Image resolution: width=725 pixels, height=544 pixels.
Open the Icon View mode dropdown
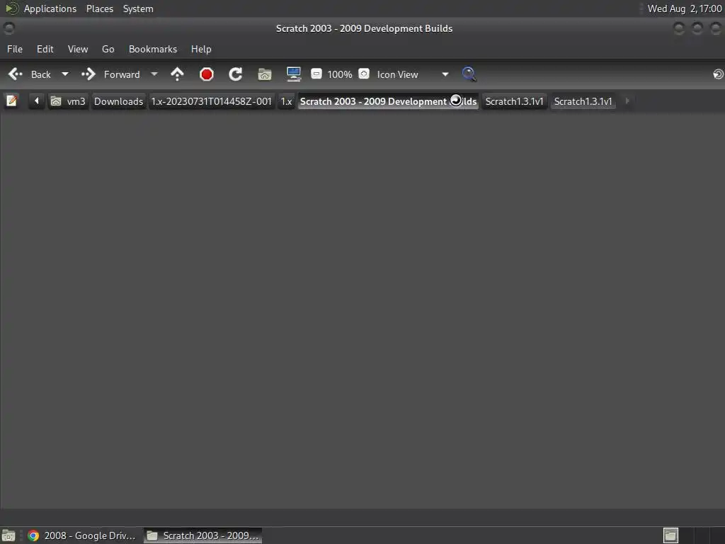[413, 74]
